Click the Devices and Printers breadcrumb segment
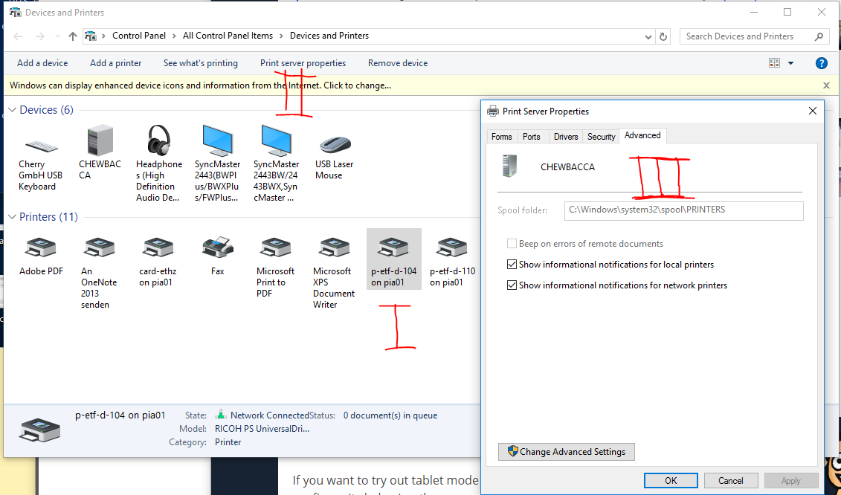The height and width of the screenshot is (495, 841). [329, 36]
